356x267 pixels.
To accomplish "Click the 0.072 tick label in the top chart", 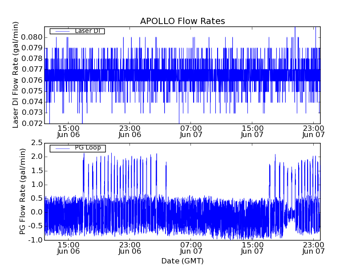I will [x=32, y=124].
